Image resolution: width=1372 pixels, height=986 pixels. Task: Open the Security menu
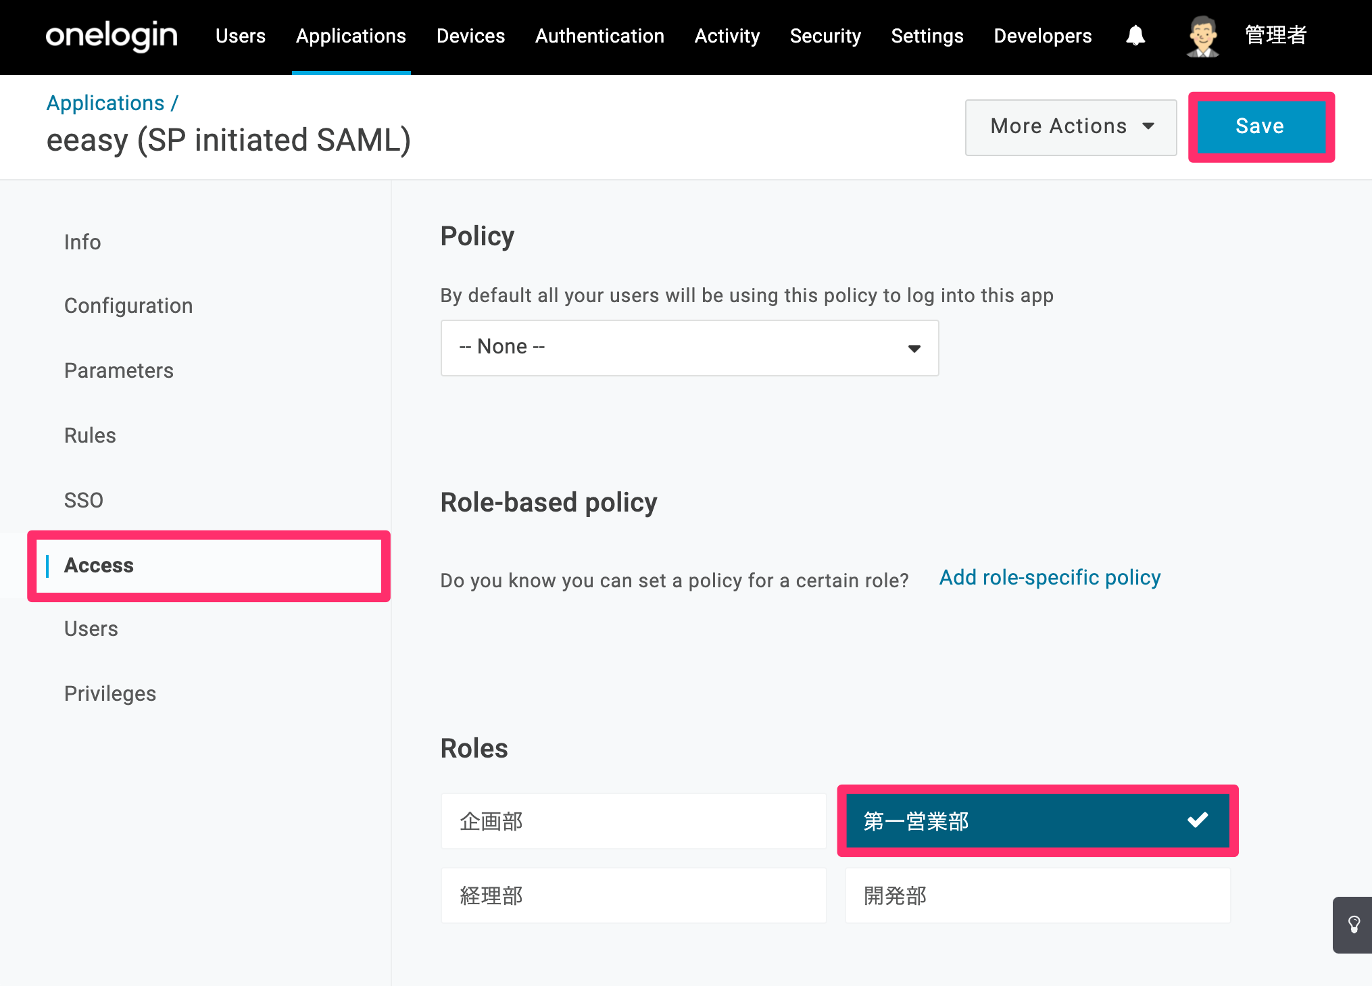point(825,36)
